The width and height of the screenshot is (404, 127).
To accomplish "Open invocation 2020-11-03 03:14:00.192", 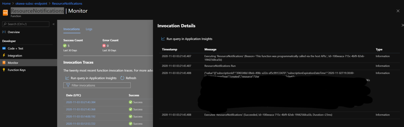I will [80, 116].
